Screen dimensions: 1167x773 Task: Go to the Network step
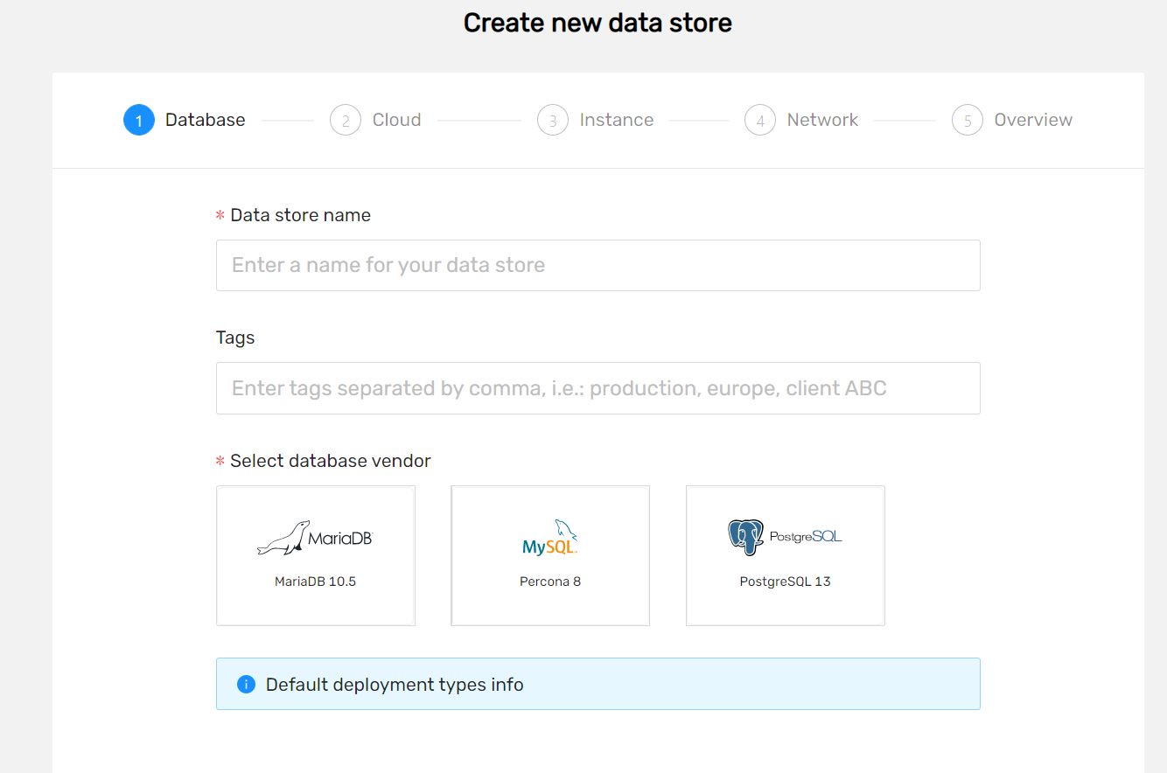click(x=822, y=120)
